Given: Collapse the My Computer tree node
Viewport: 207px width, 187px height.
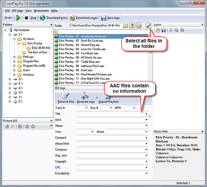Looking at the screenshot, I should pyautogui.click(x=5, y=30).
